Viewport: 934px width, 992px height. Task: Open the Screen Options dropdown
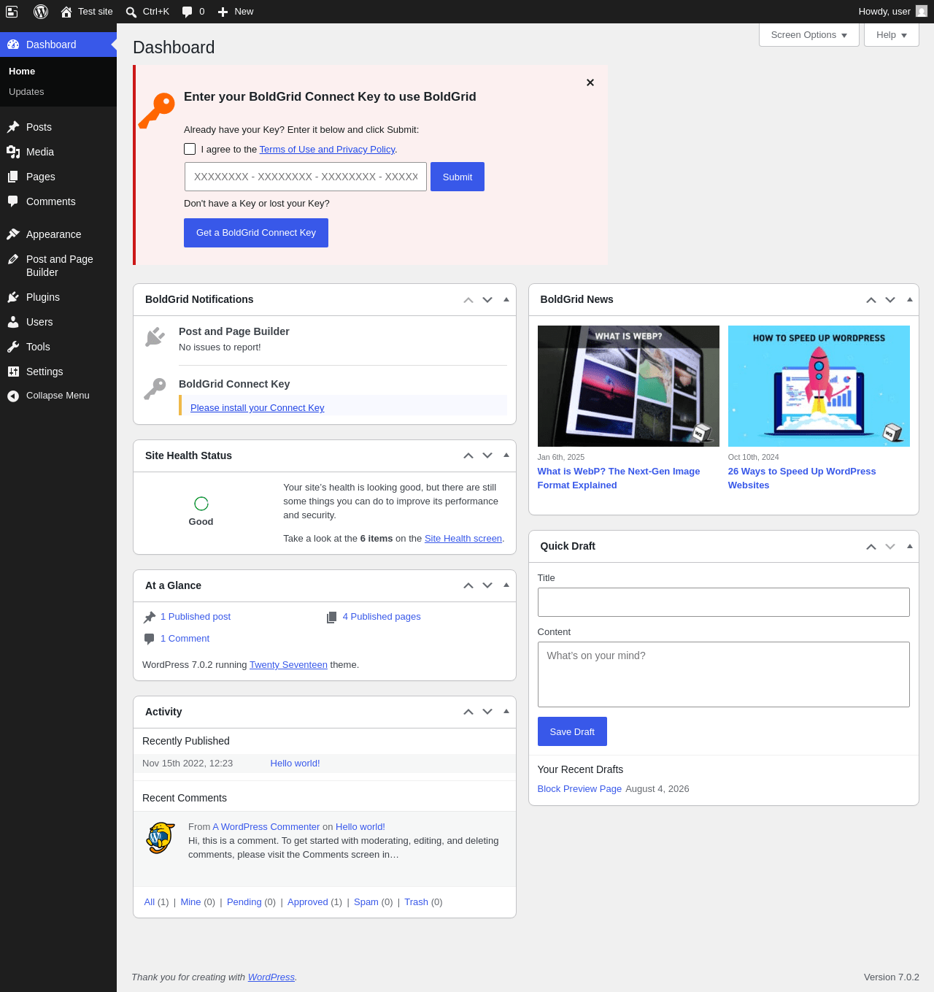809,35
